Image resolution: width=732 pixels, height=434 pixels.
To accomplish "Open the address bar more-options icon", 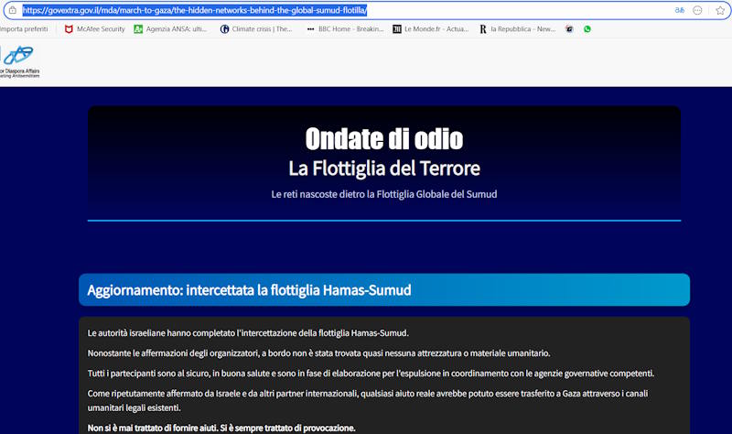I will 698,10.
